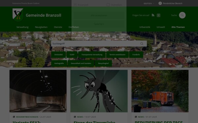Open the tiger mosquito article image

tap(99, 91)
